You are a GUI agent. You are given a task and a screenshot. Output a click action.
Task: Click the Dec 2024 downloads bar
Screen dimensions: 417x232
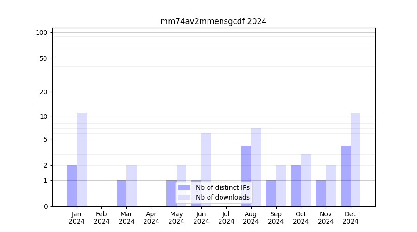click(355, 160)
